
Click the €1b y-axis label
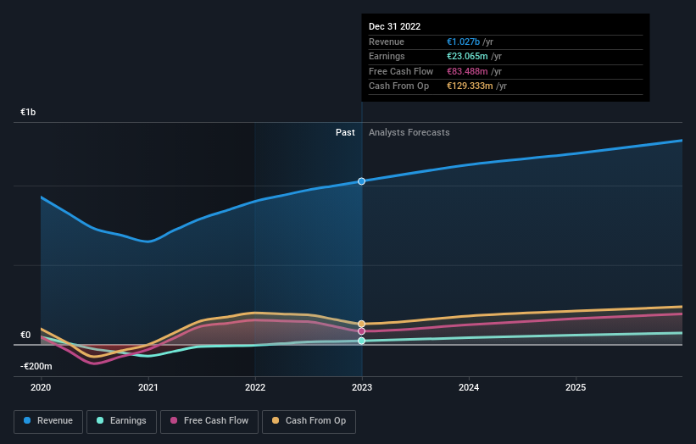28,112
